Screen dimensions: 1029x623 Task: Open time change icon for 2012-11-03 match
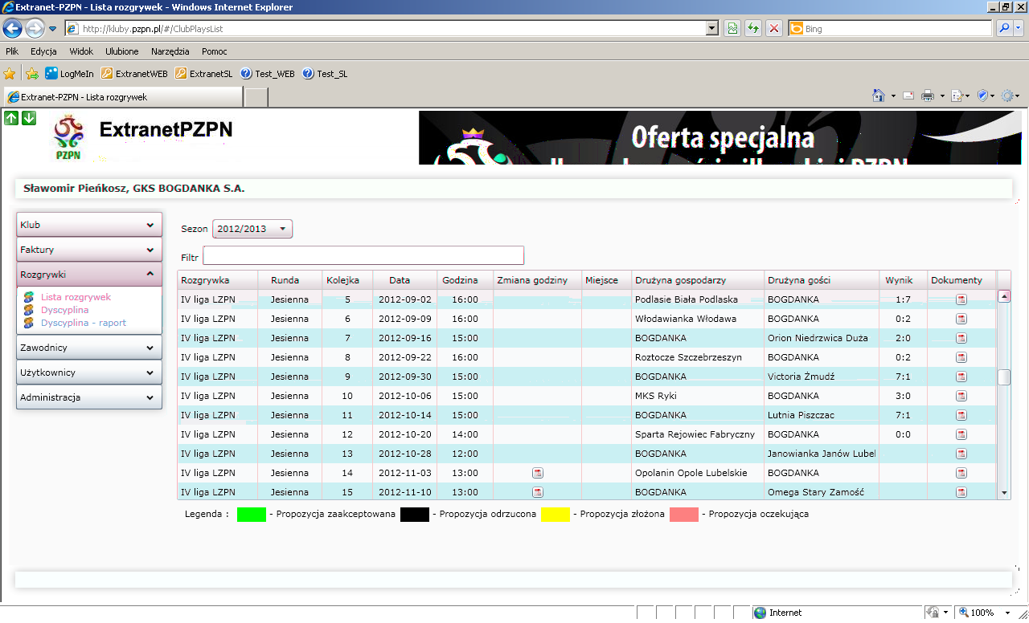538,473
